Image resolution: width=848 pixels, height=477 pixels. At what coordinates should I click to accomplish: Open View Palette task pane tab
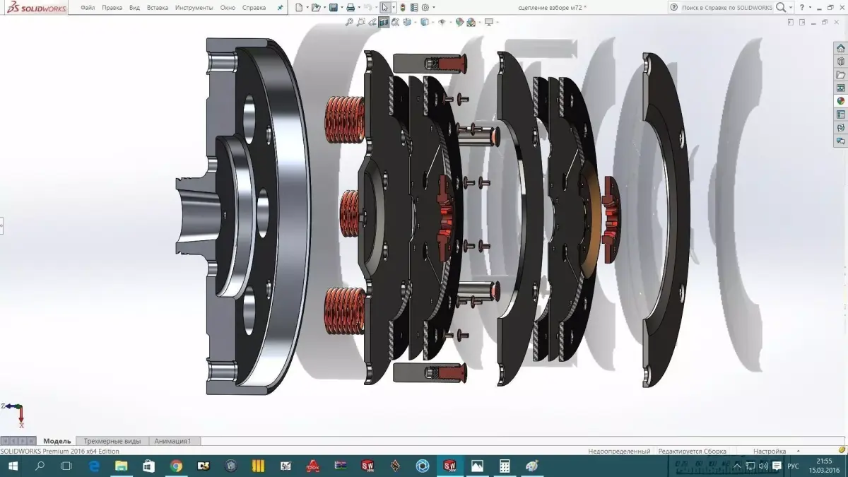[x=841, y=88]
